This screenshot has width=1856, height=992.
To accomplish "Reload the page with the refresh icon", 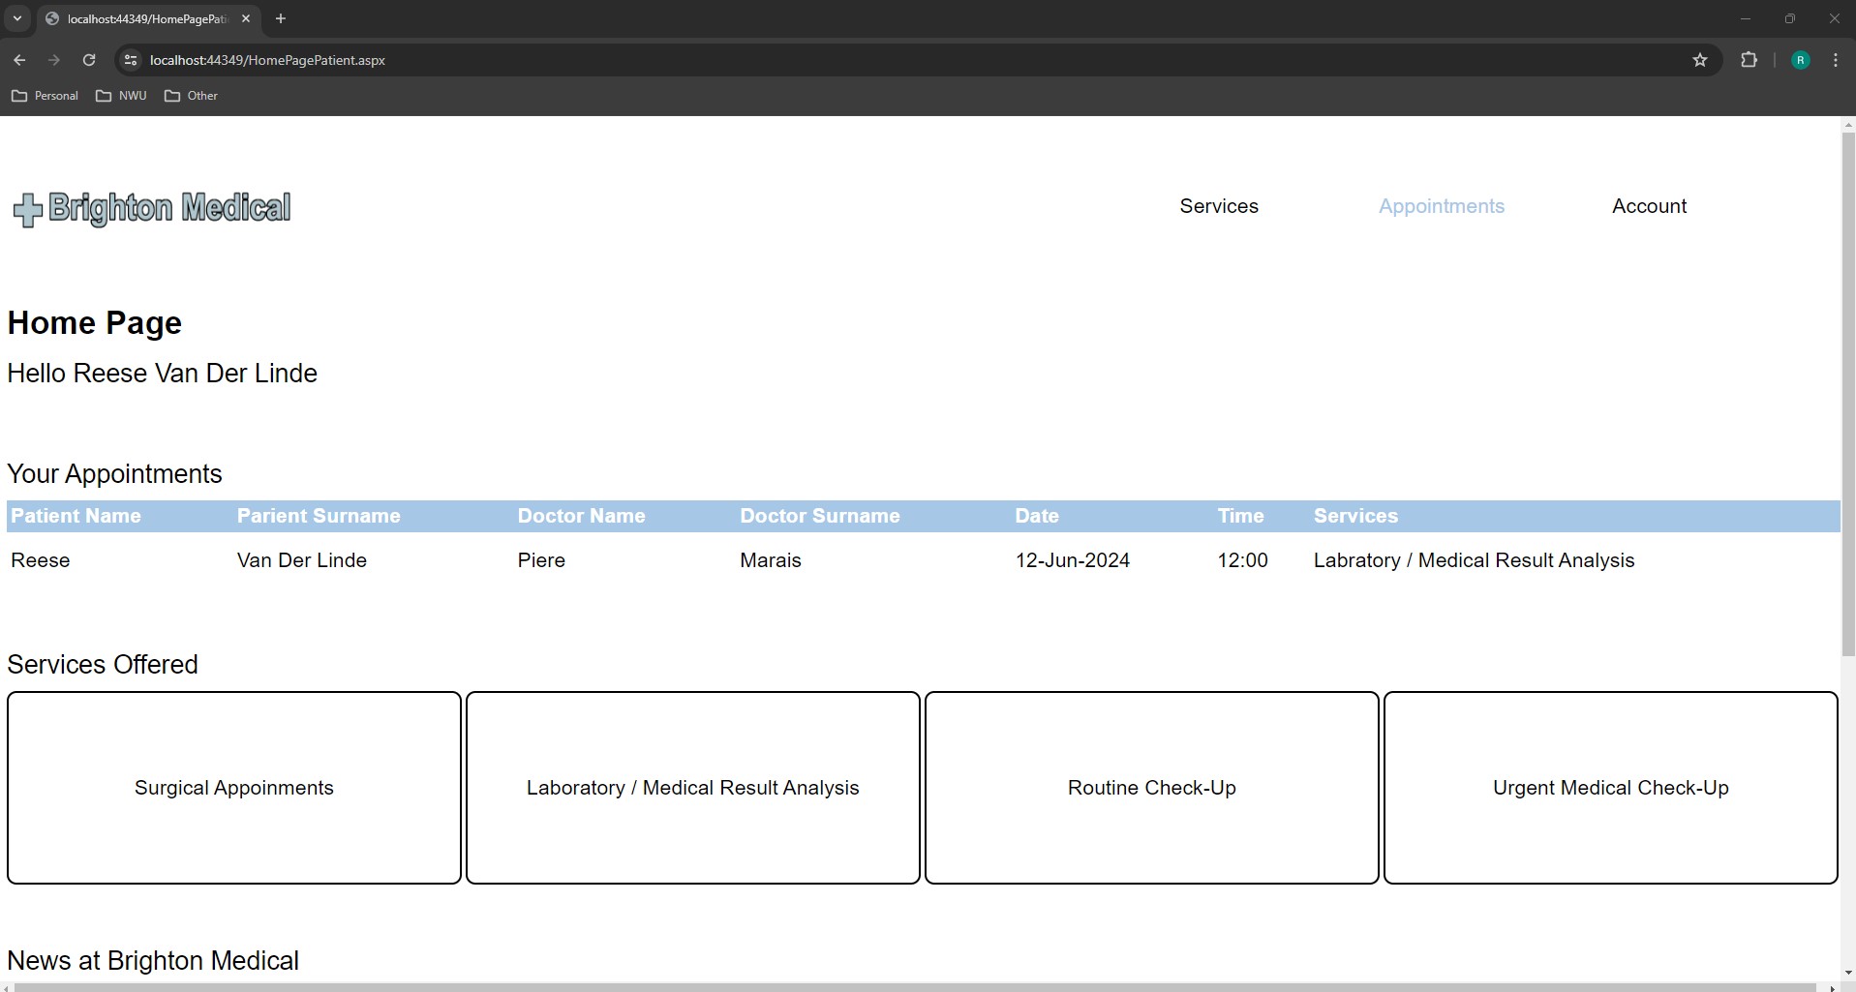I will click(89, 60).
